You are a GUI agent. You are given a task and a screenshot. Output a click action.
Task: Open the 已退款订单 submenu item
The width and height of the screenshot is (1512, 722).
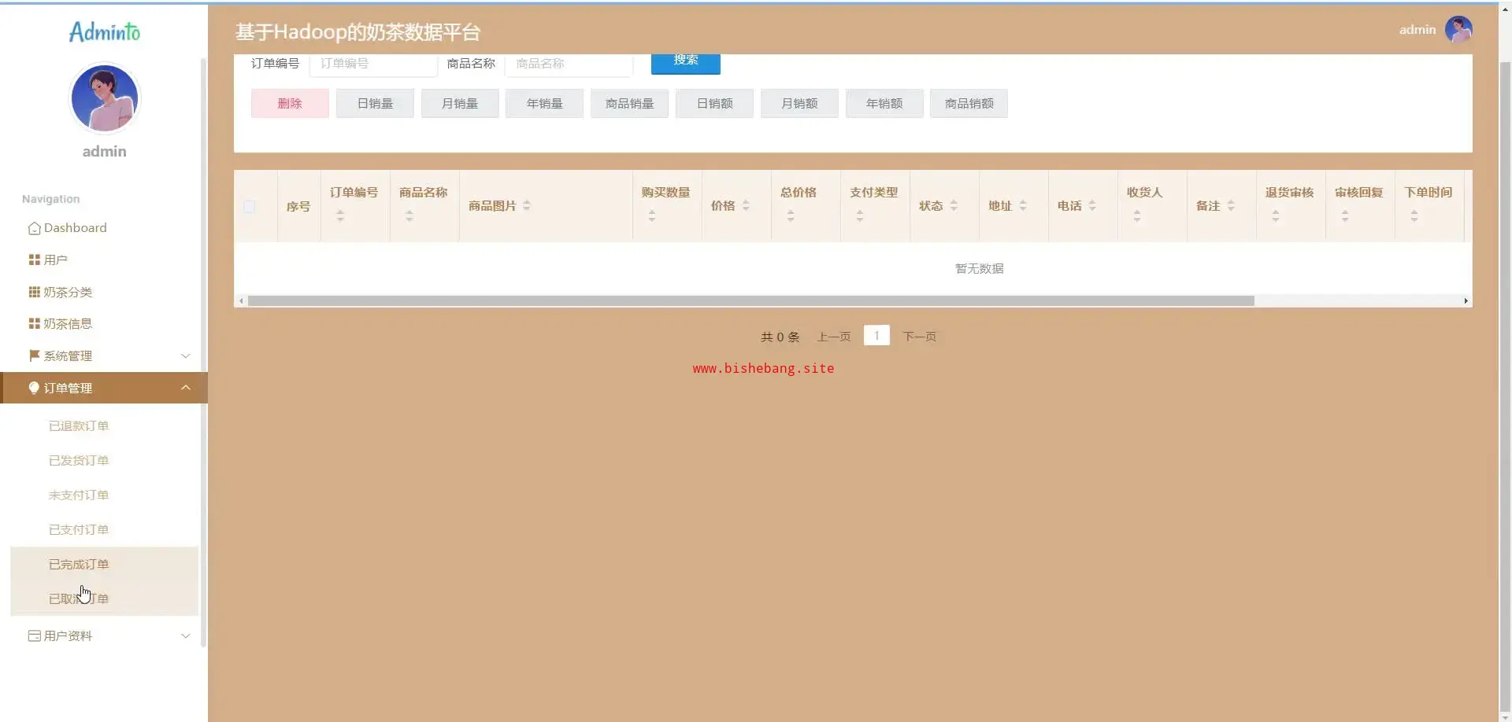79,425
